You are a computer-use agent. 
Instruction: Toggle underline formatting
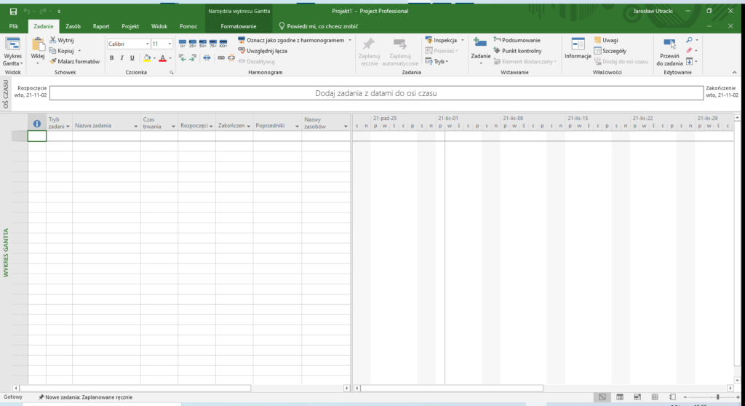[x=132, y=58]
